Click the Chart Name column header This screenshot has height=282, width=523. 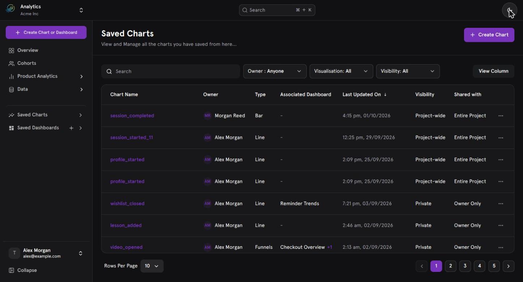click(x=124, y=94)
